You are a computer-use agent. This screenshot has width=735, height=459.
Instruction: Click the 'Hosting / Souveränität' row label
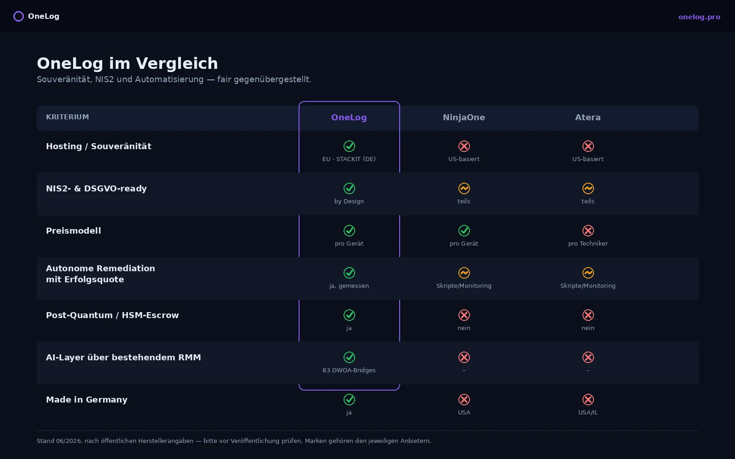point(99,146)
